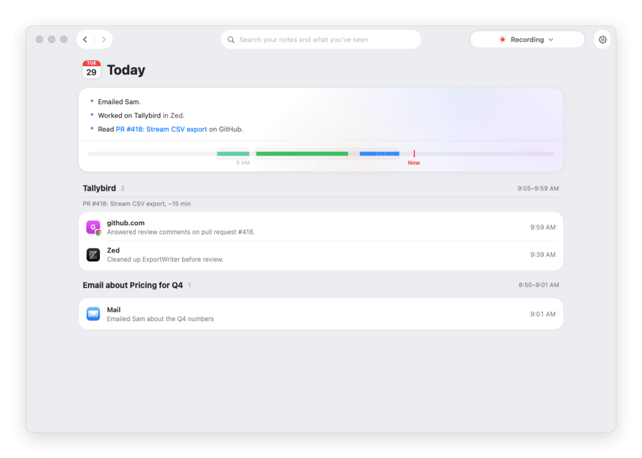Open the PR #418: Stream CSV export link
Screen dimensions: 642x458
pyautogui.click(x=161, y=129)
